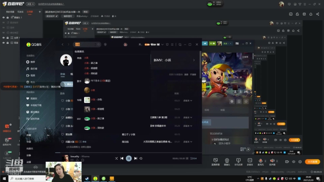Expand the speaker volume dropdown arrow
Screen dimensions: 324x182
(277, 161)
